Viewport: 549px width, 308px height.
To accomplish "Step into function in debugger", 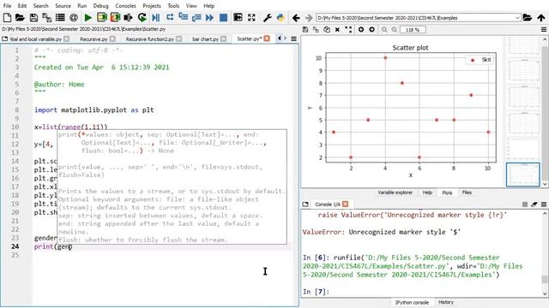I will tap(183, 16).
